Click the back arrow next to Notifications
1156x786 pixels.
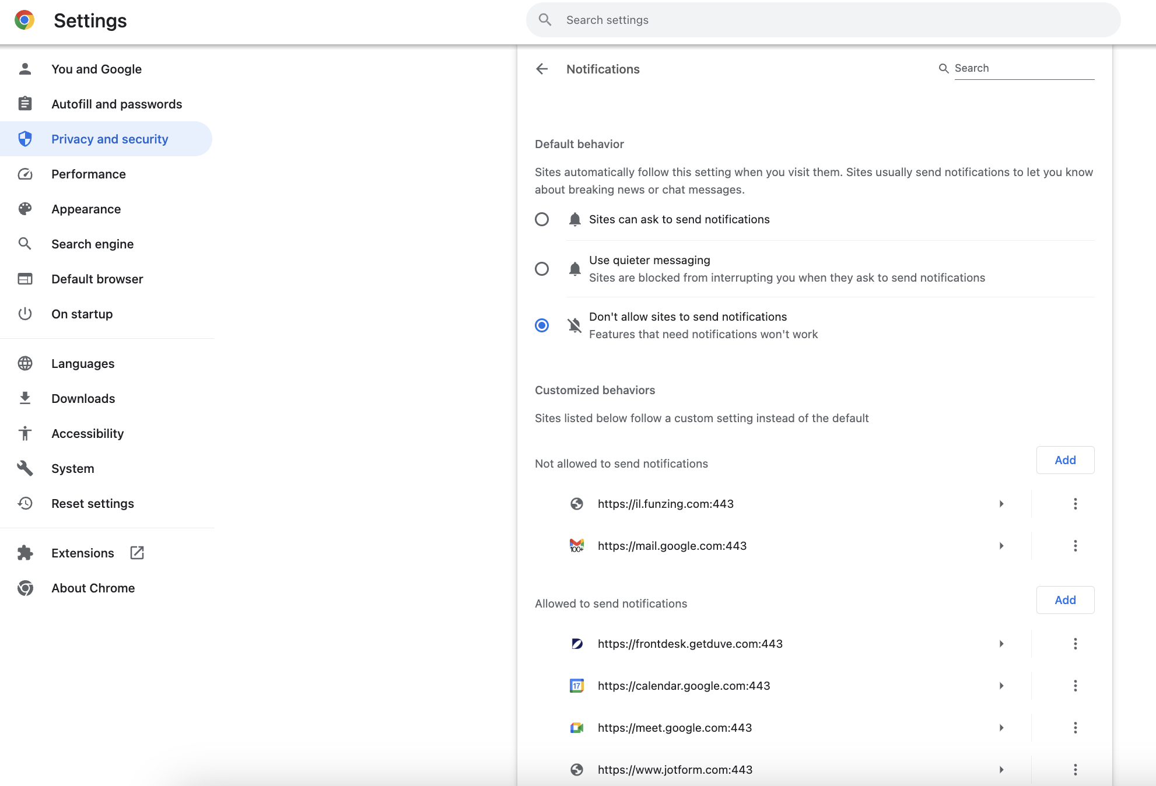(x=542, y=69)
